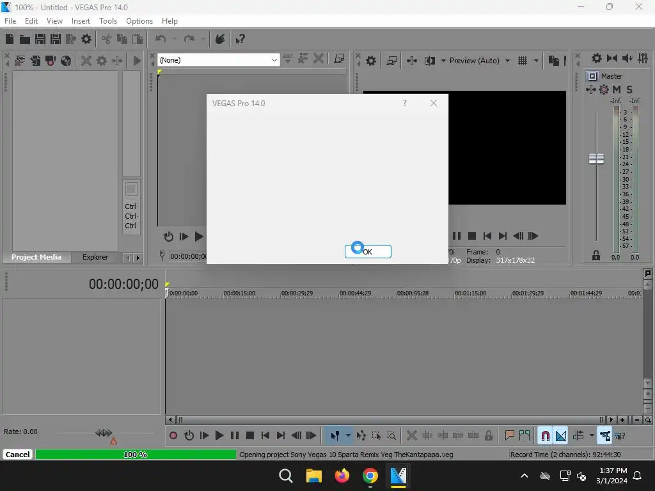Screen dimensions: 655x491
Task: Open Chrome from the Windows taskbar
Action: tap(370, 476)
